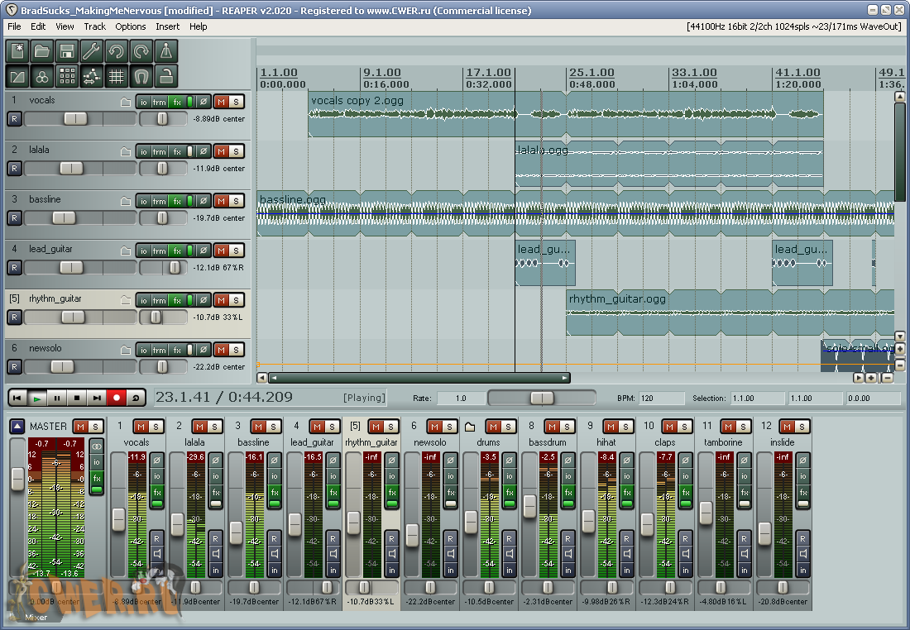Open the Track menu
Screen dimensions: 910x630
(x=95, y=26)
